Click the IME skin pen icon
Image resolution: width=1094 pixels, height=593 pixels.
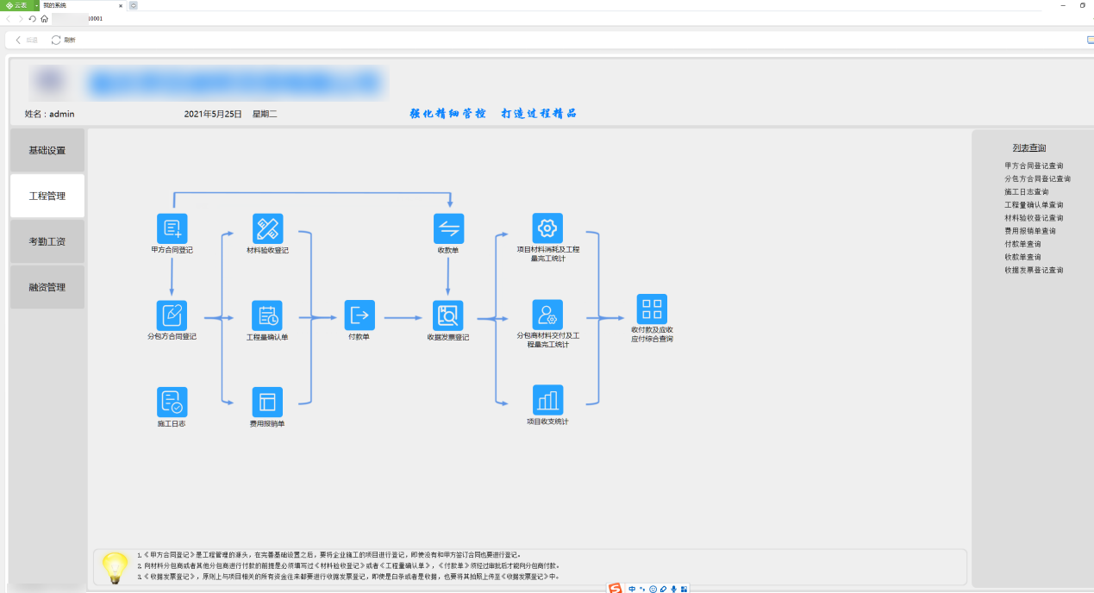[663, 589]
